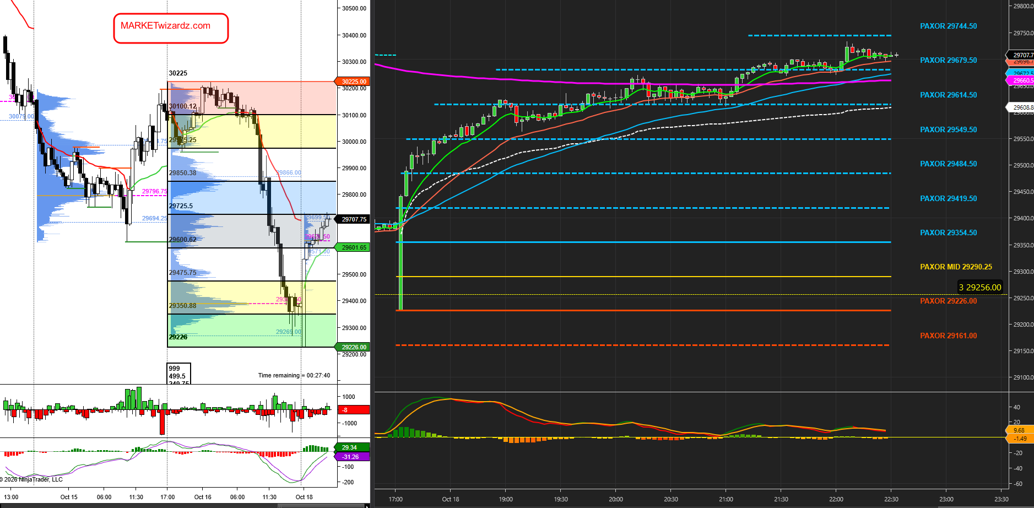This screenshot has height=508, width=1034.
Task: Click the 30100.12 zone level label
Action: coord(182,106)
